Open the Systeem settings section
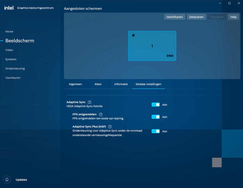This screenshot has width=243, height=188. point(11,59)
